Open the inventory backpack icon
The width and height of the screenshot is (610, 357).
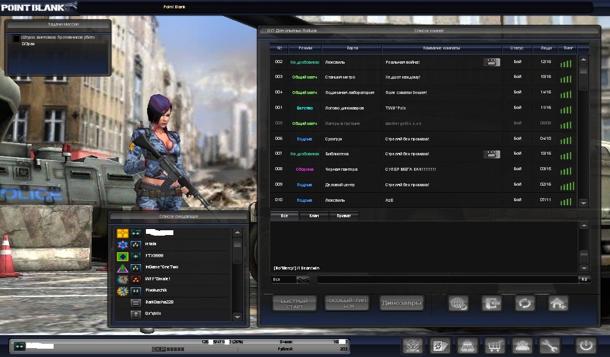[466, 345]
